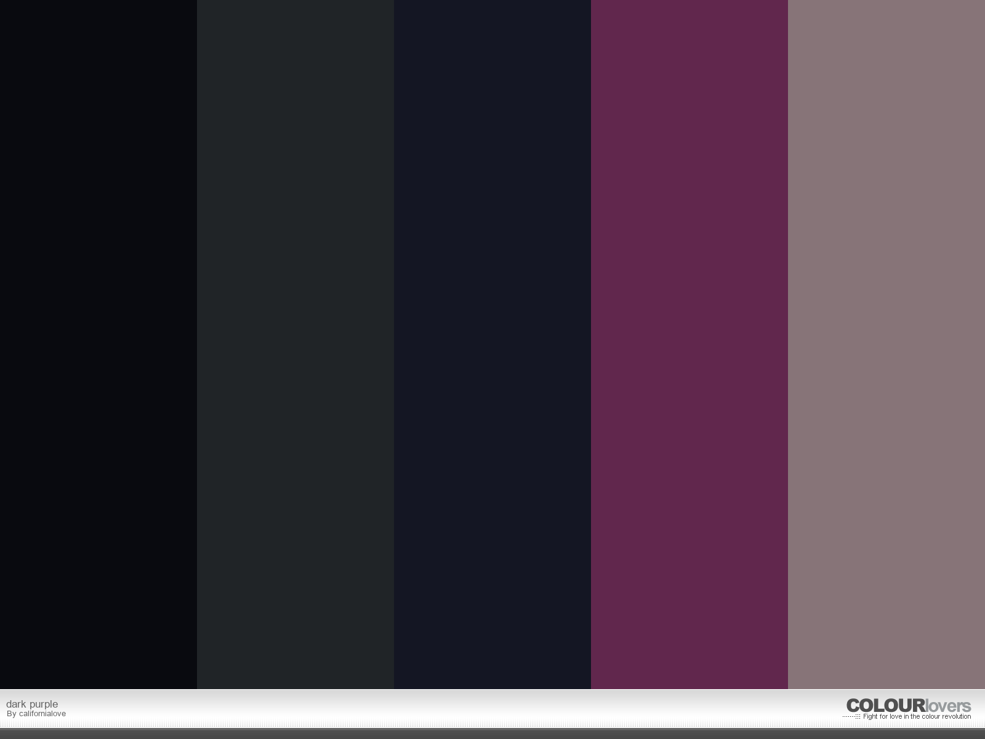Click the bold 'COLOUR' part of the logo
This screenshot has width=985, height=739.
coord(885,706)
